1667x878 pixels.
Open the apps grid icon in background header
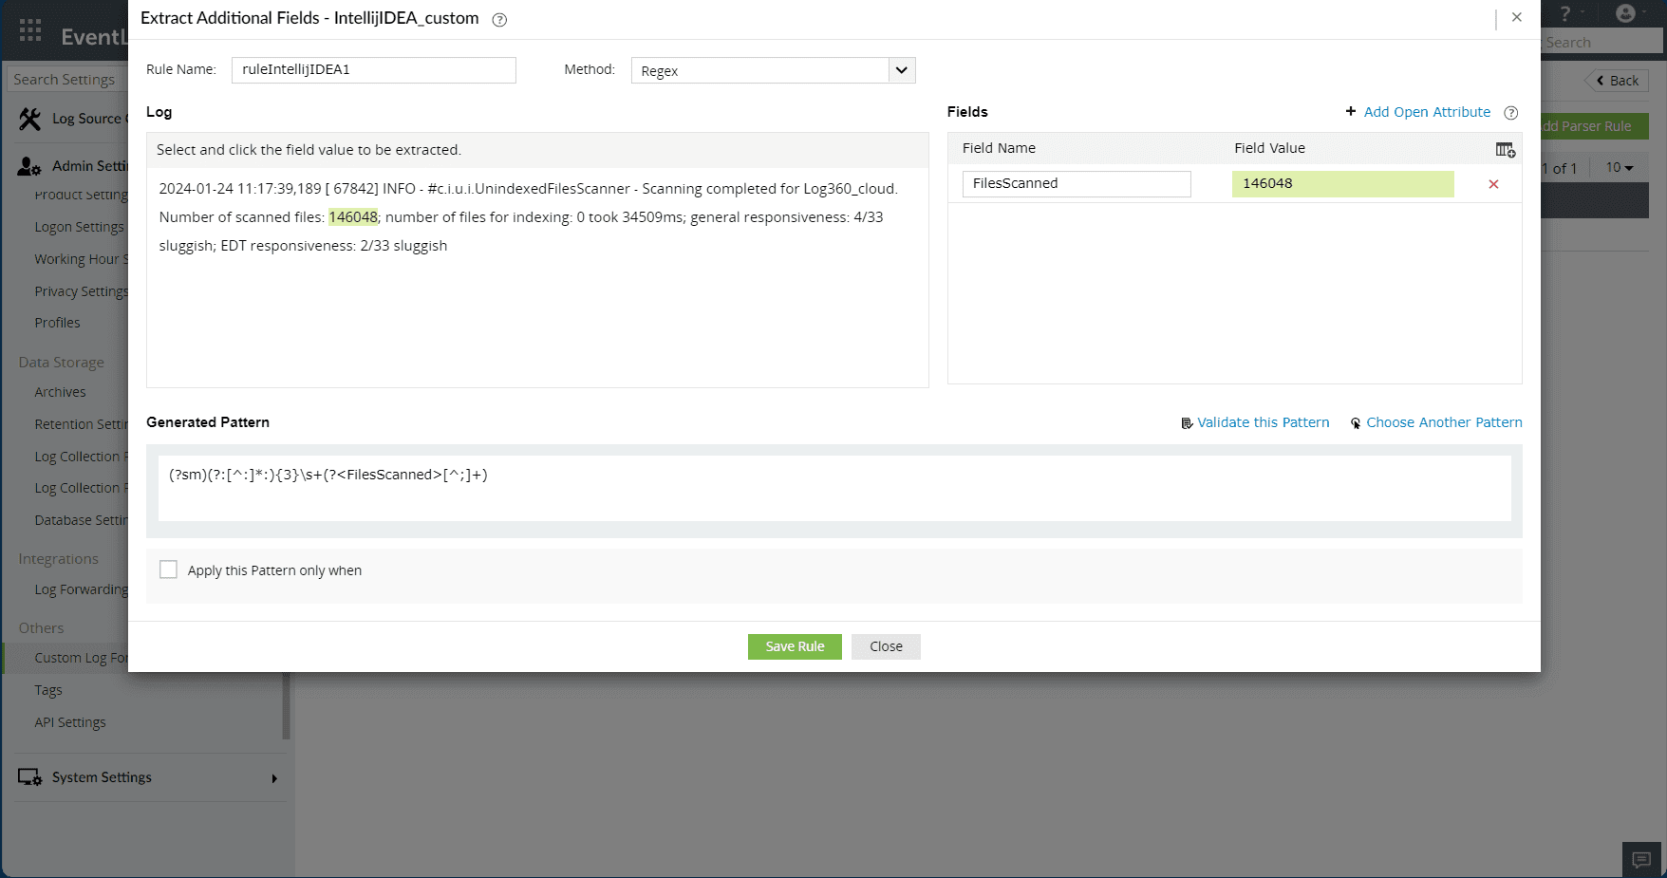30,30
